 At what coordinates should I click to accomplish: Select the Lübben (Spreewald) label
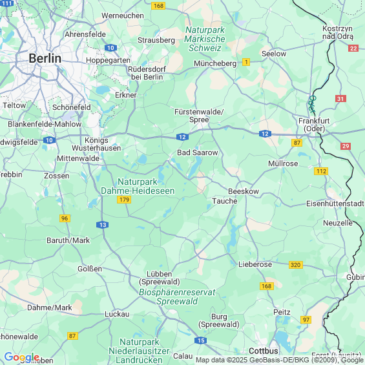[x=160, y=278]
